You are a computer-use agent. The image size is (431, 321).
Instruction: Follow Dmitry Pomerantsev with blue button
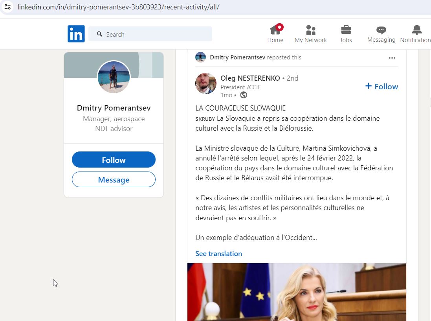(x=114, y=160)
